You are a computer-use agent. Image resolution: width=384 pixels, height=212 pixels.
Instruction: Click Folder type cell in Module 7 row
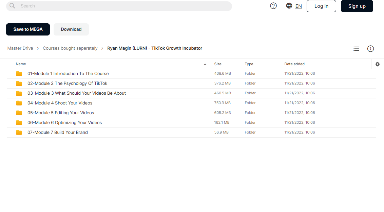[250, 132]
